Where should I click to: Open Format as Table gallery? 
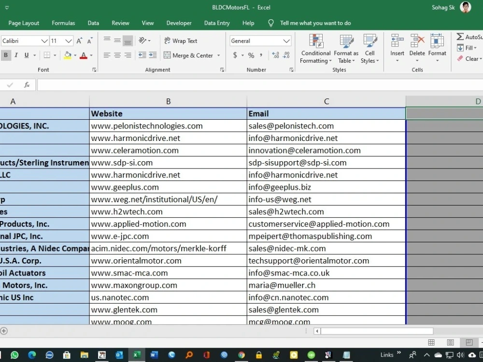[346, 49]
